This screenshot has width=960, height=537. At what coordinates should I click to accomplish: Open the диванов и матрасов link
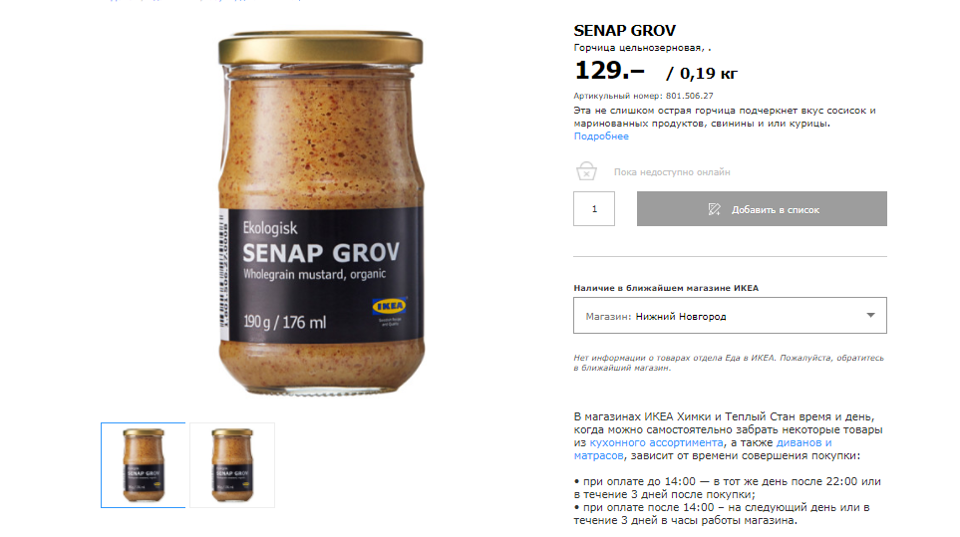click(702, 449)
